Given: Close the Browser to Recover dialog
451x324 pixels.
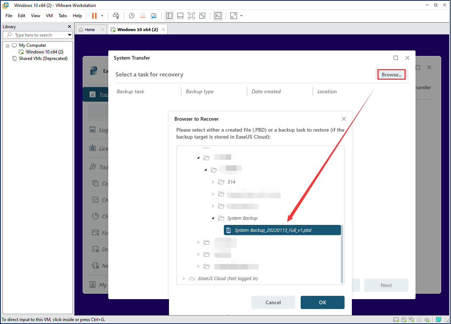Looking at the screenshot, I should (343, 119).
